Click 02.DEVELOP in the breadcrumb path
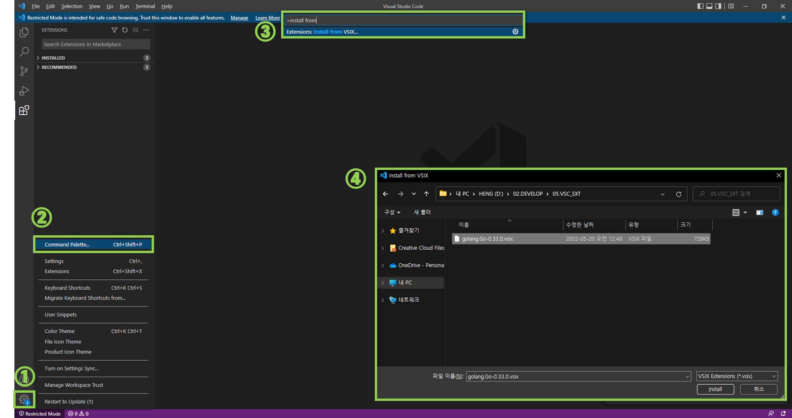The image size is (792, 418). (528, 194)
